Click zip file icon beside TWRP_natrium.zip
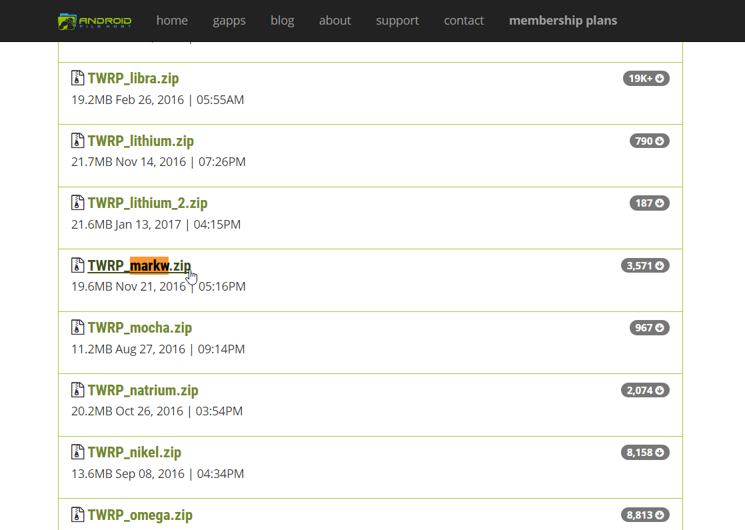This screenshot has height=530, width=745. coord(77,390)
